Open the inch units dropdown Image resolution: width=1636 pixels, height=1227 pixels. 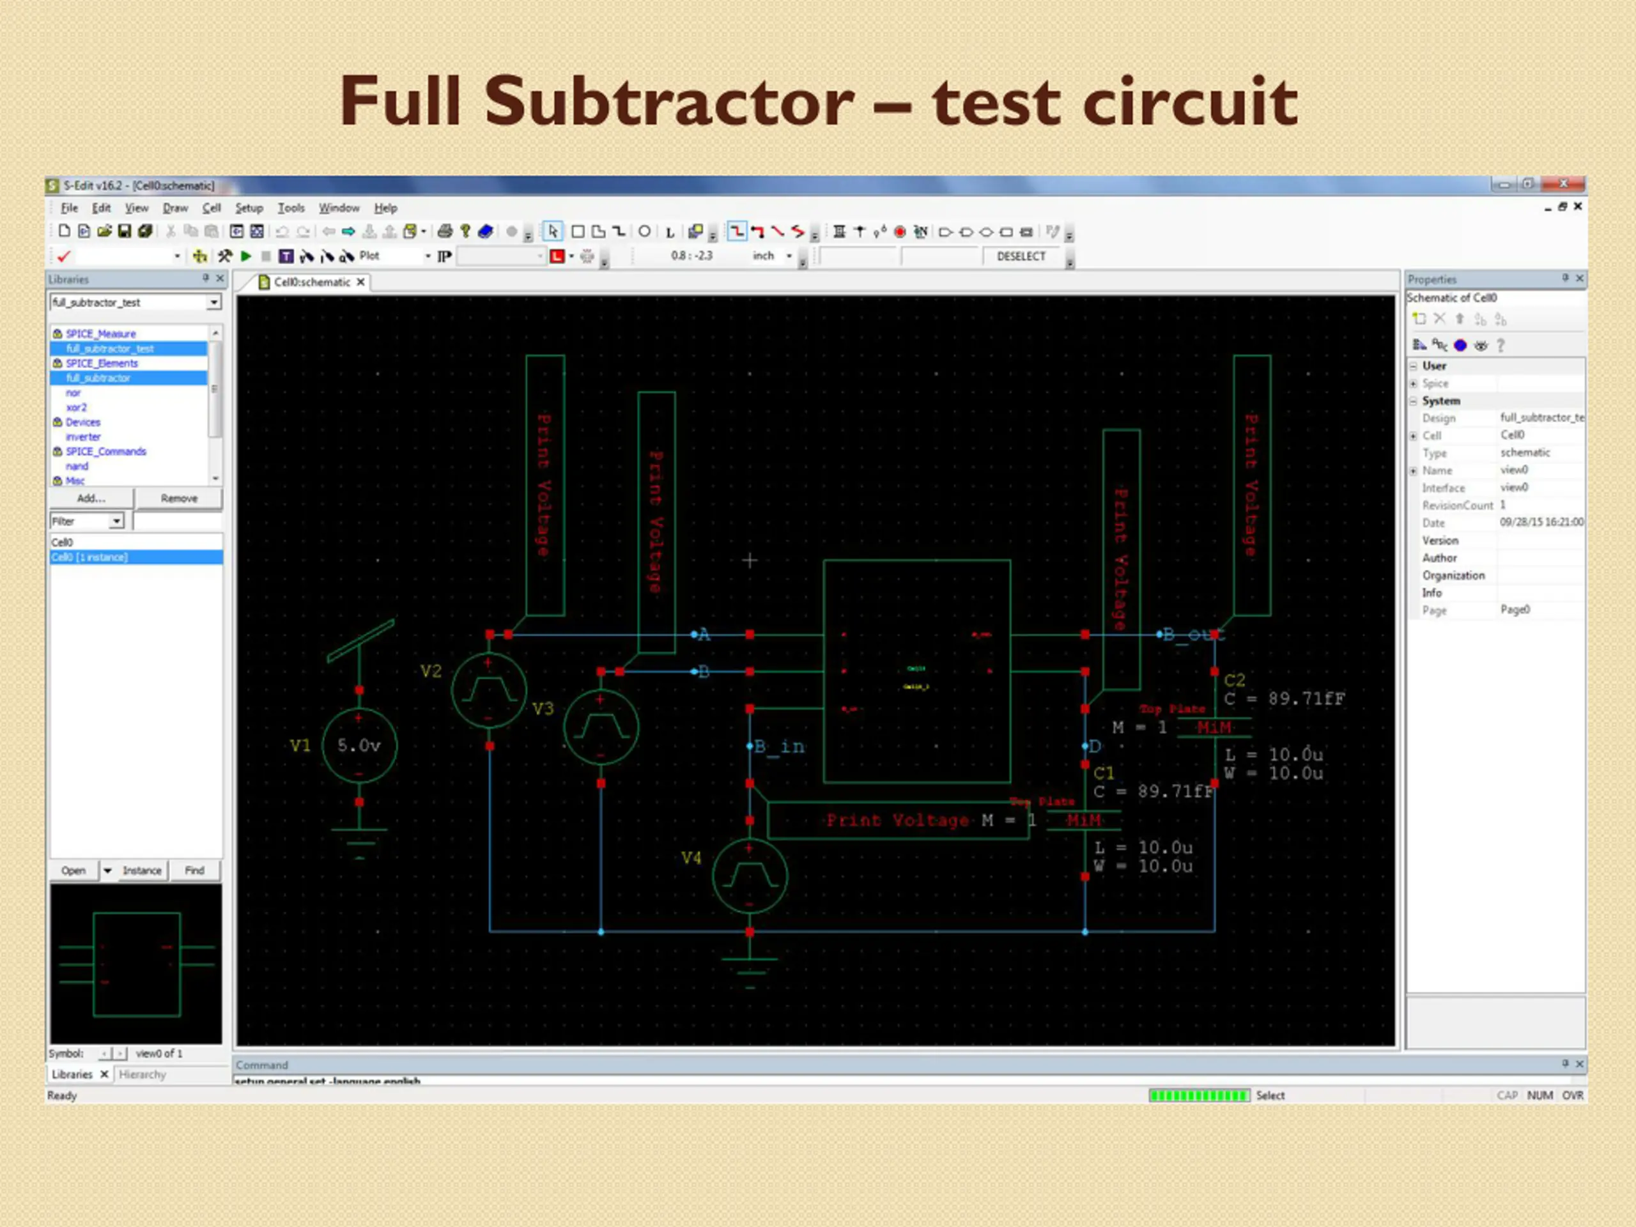point(789,256)
